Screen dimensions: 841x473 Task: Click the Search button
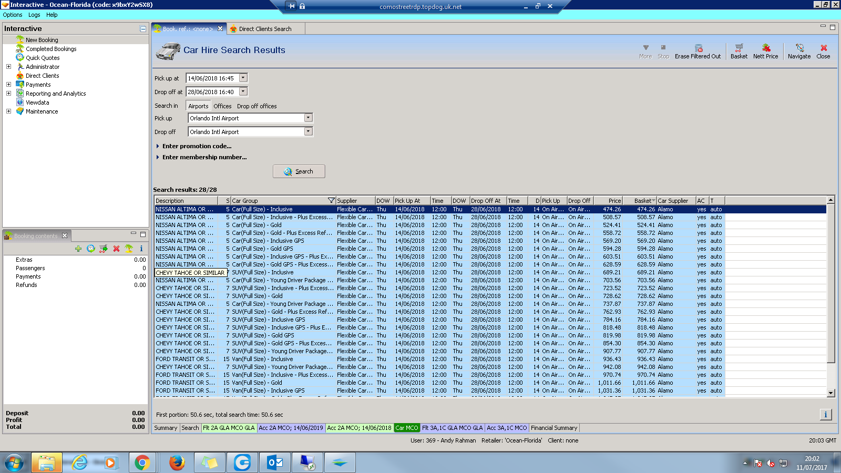tap(299, 171)
